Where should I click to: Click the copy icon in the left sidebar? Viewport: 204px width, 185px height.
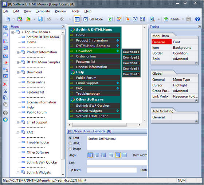pos(5,98)
